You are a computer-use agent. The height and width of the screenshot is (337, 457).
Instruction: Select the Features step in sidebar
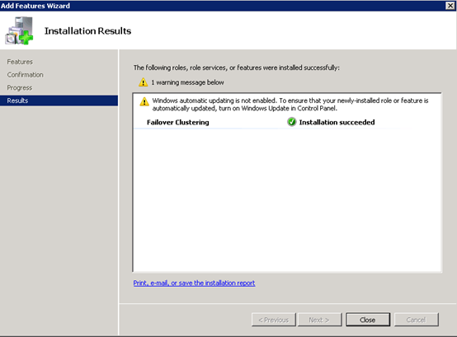(20, 62)
